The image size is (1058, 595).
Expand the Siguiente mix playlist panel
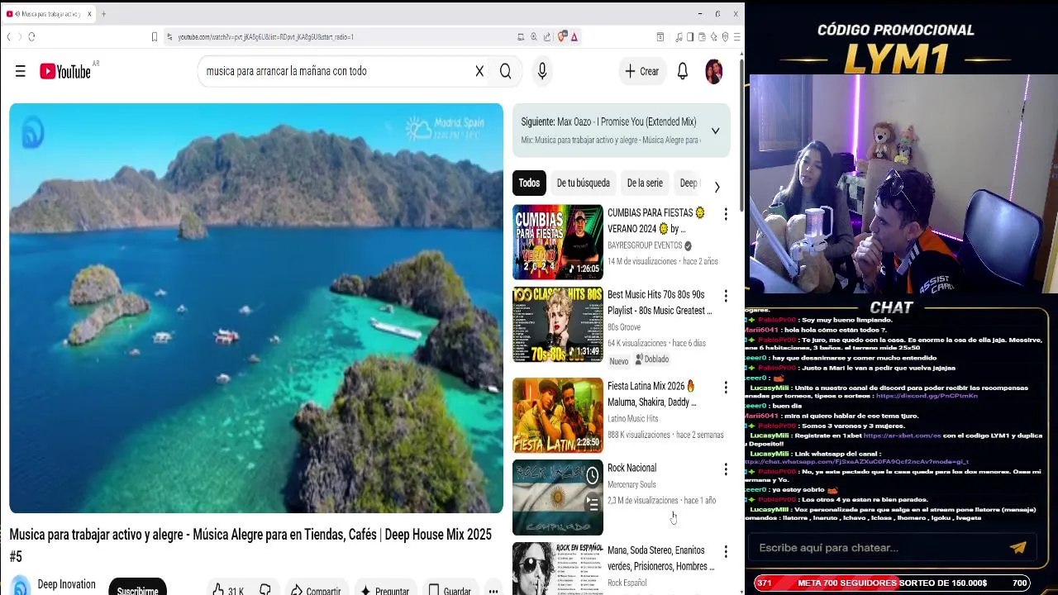coord(715,131)
